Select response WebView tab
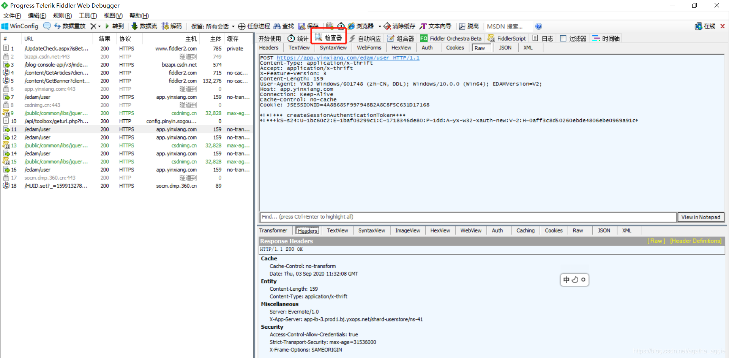This screenshot has height=358, width=729. 471,230
